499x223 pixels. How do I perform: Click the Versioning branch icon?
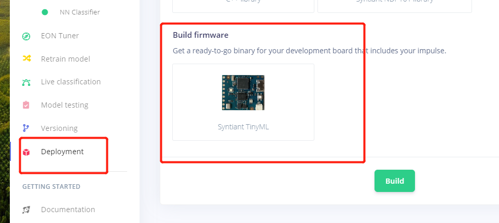pyautogui.click(x=26, y=128)
